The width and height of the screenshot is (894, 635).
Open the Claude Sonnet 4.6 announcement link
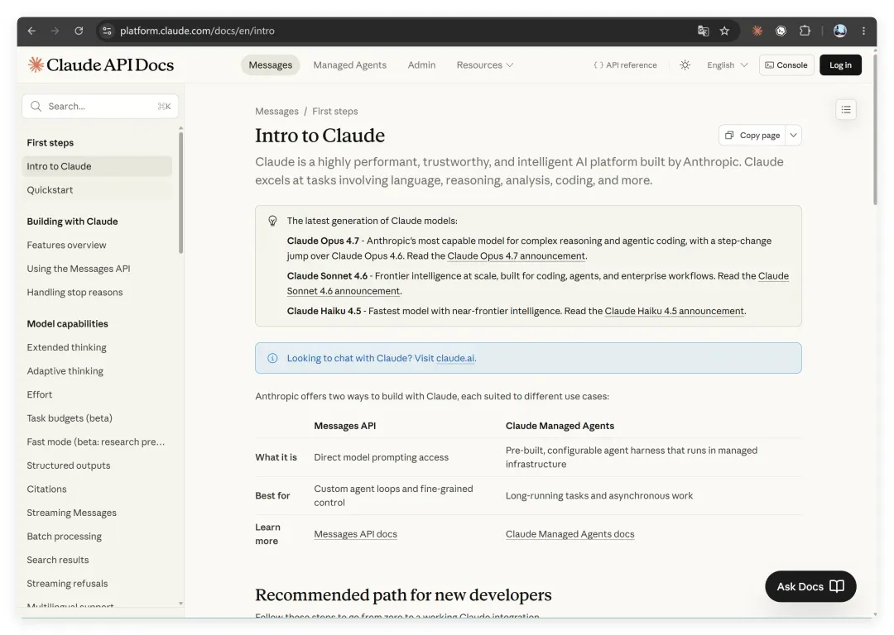(x=344, y=291)
